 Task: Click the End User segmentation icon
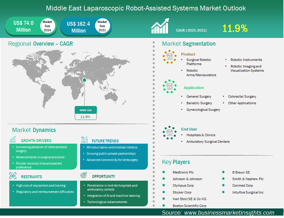point(170,132)
